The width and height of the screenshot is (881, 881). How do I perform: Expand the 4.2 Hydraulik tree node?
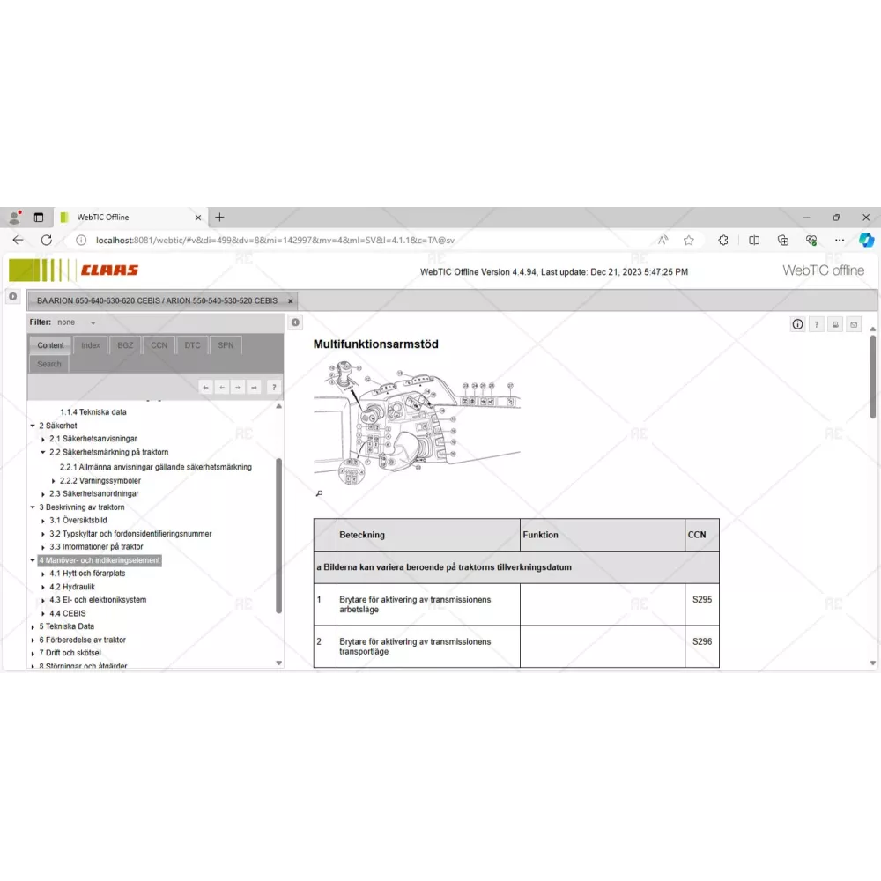coord(43,587)
